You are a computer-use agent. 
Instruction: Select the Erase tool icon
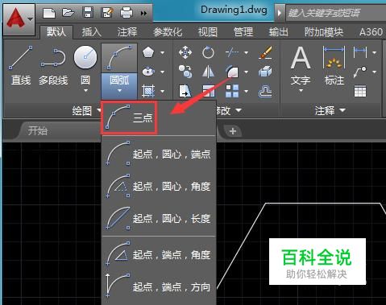click(265, 52)
